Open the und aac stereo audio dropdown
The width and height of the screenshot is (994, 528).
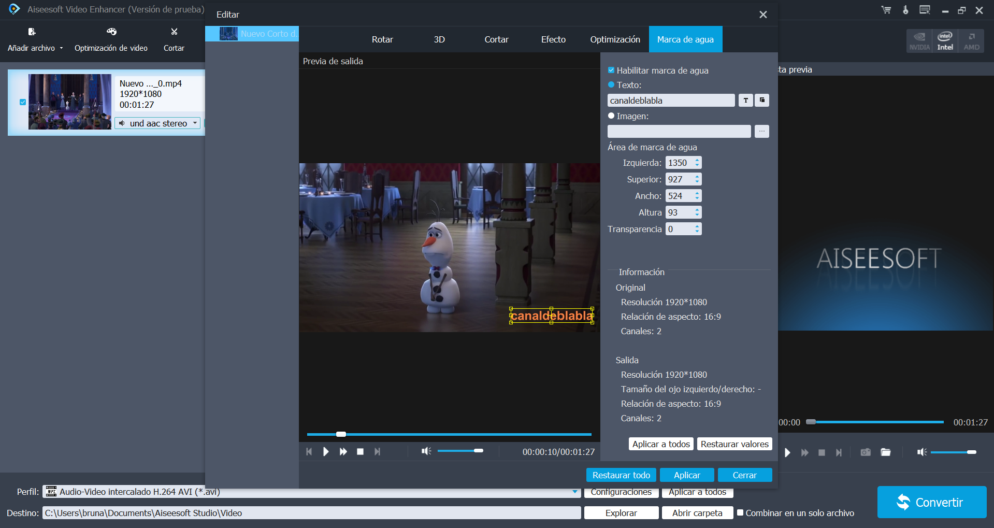tap(195, 123)
